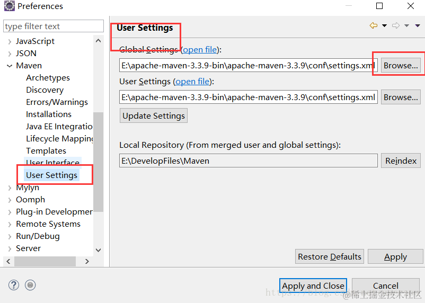Maximize the Preferences window
The height and width of the screenshot is (303, 425).
pos(379,6)
